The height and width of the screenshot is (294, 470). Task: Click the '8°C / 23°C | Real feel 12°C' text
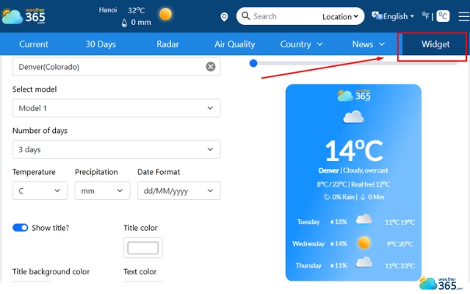pyautogui.click(x=353, y=184)
